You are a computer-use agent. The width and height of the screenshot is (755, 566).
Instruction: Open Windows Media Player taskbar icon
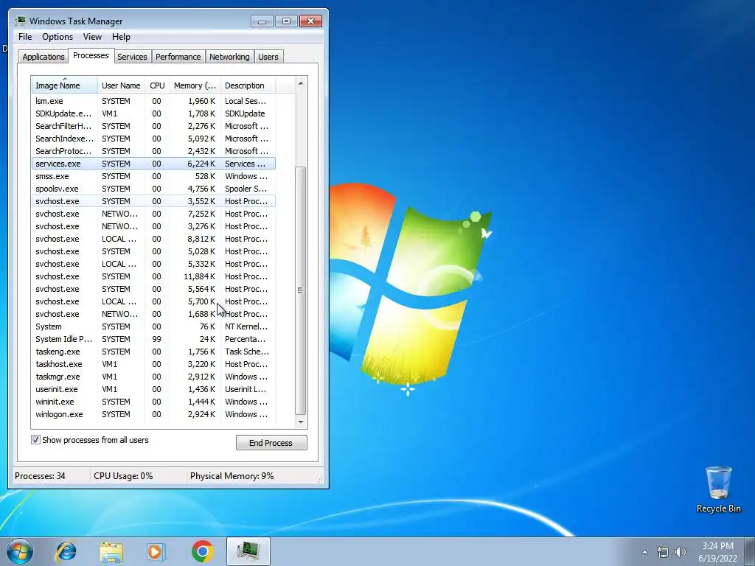pos(156,551)
